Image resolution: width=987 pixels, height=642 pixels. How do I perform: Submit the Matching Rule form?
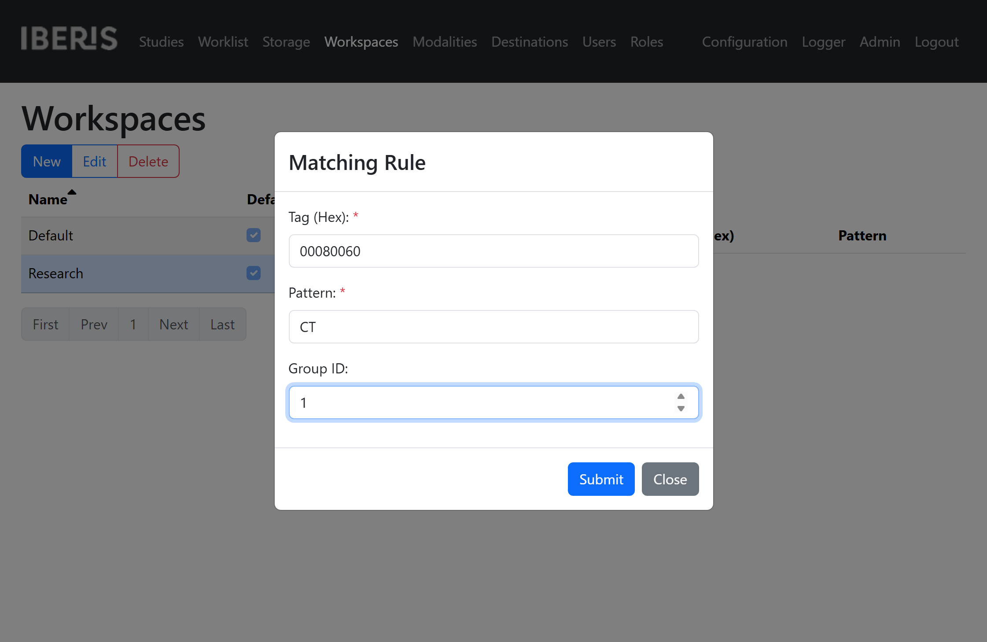coord(601,479)
